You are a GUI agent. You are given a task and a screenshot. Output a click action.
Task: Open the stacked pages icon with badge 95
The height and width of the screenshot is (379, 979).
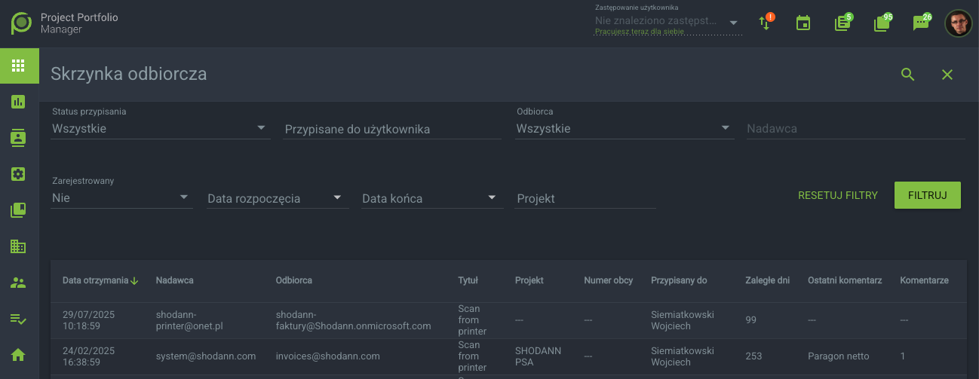[x=882, y=23]
